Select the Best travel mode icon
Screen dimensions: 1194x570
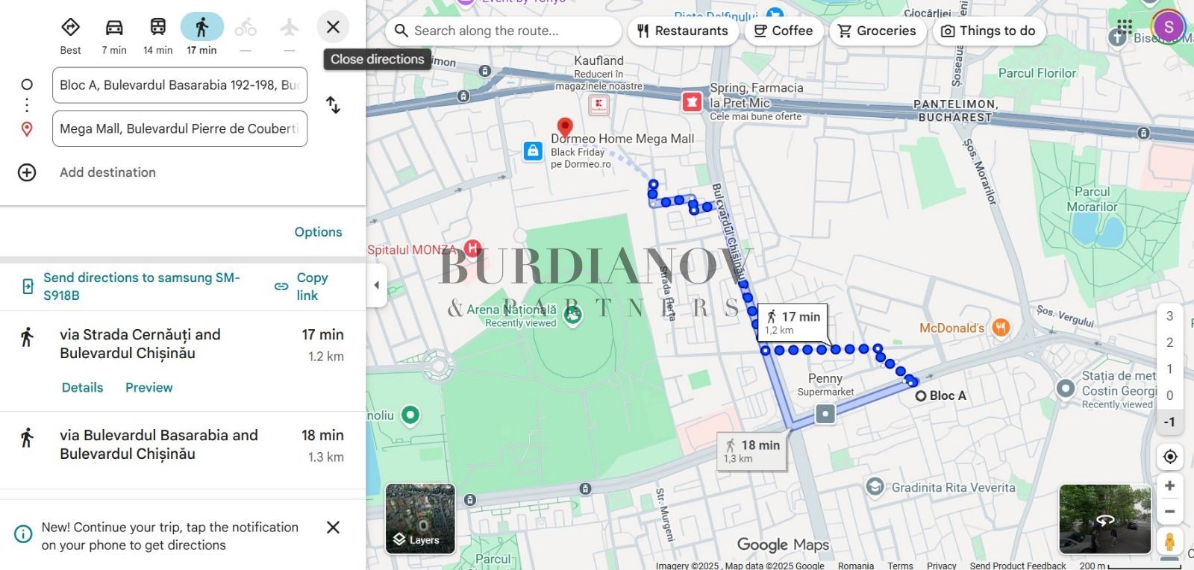pyautogui.click(x=70, y=28)
